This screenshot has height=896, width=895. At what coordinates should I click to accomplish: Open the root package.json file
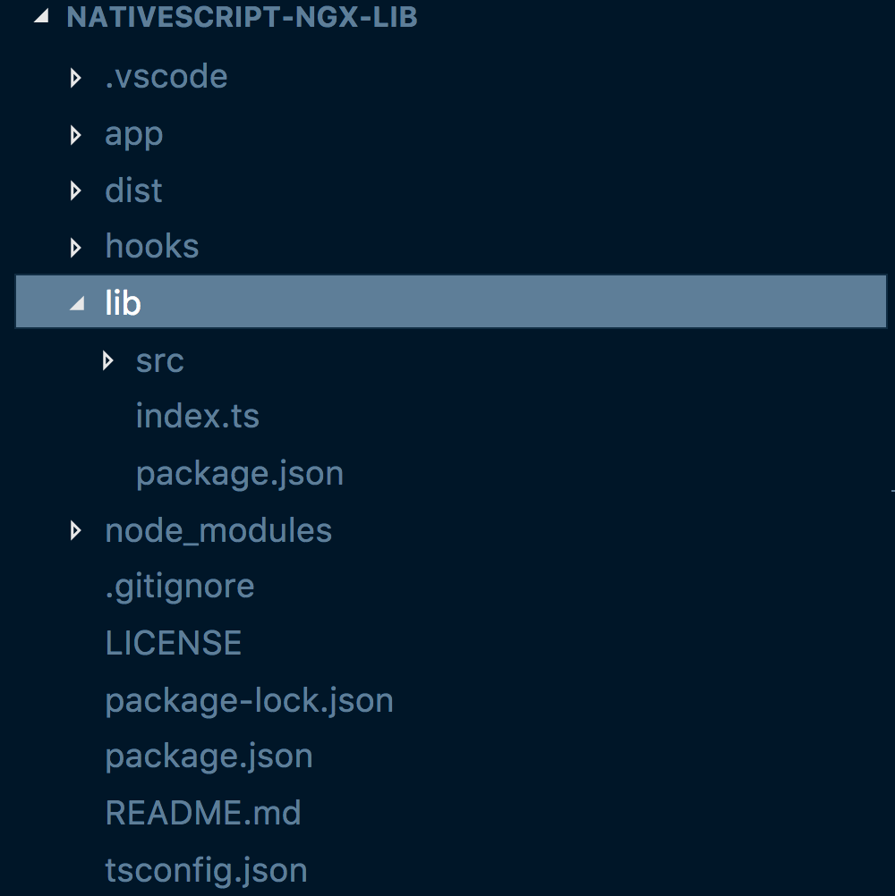(209, 756)
